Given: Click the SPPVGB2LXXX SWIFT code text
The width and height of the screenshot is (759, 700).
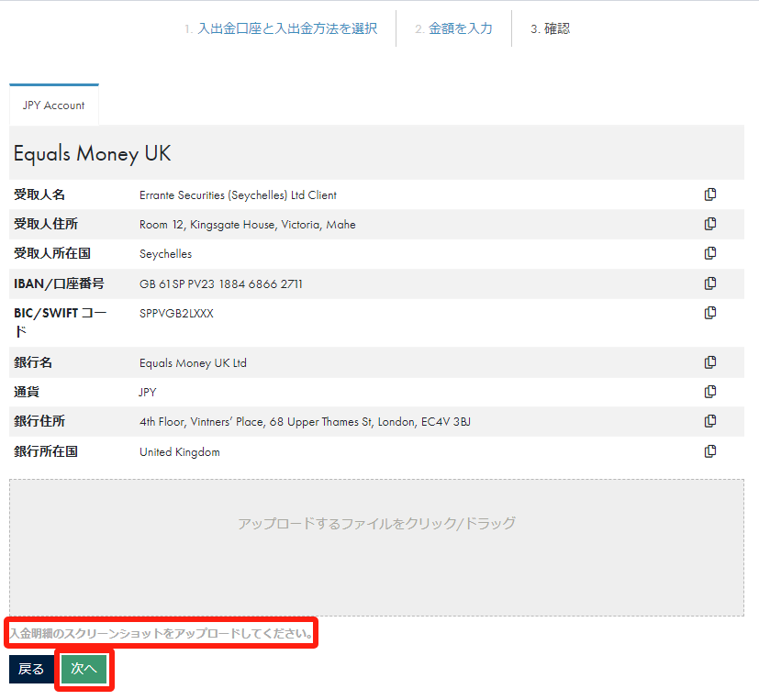Looking at the screenshot, I should point(176,314).
